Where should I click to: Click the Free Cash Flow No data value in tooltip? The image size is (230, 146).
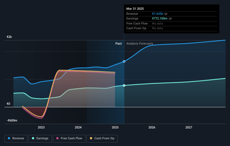(x=157, y=23)
